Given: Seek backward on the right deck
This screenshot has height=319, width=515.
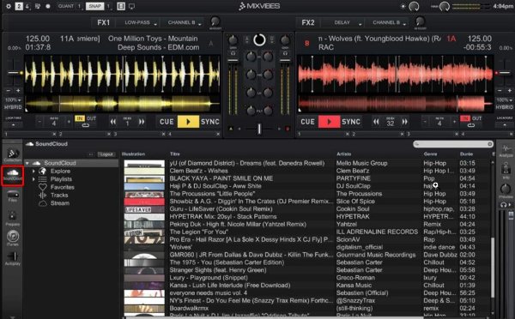Looking at the screenshot, I should click(376, 122).
